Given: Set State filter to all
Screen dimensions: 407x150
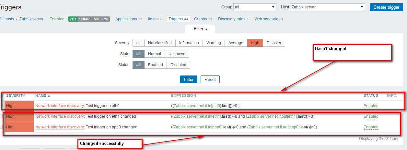Looking at the screenshot, I should [138, 54].
